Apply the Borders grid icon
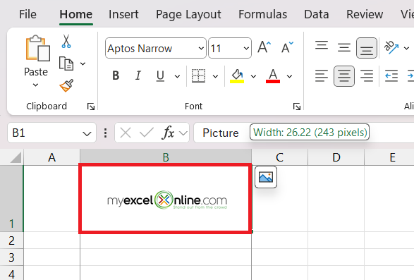Viewport: 414px width, 280px height. click(x=198, y=75)
